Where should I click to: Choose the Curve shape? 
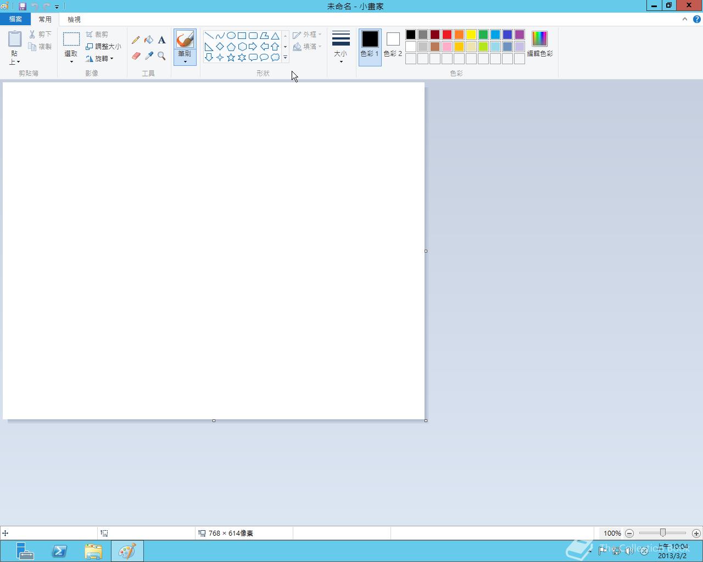220,36
